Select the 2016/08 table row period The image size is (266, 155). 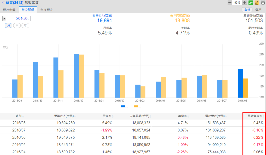19,123
